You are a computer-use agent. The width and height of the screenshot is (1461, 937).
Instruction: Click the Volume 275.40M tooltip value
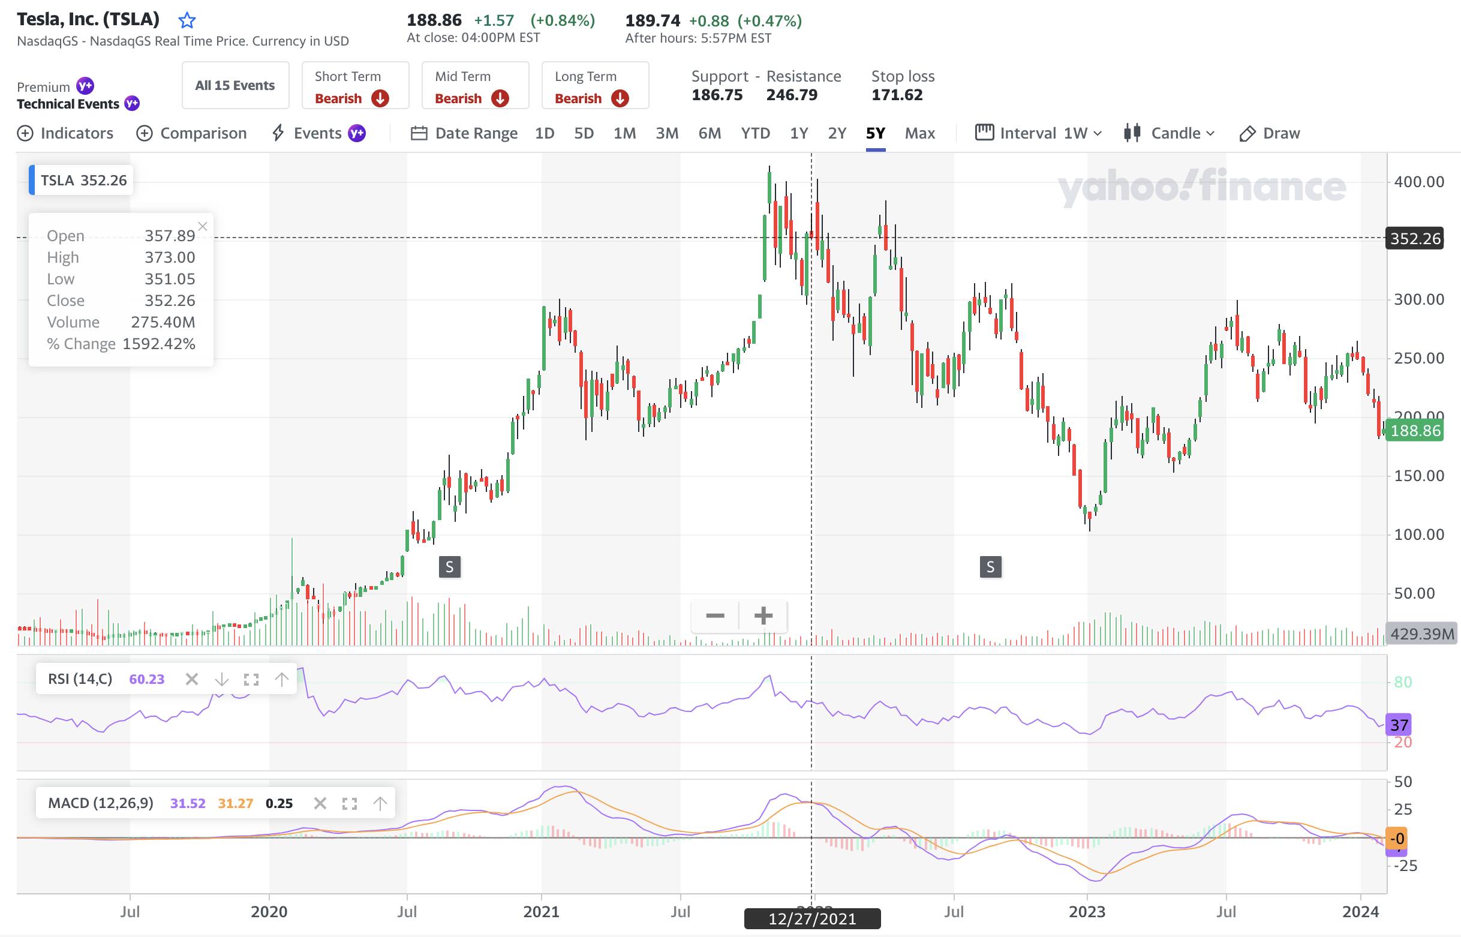coord(163,322)
